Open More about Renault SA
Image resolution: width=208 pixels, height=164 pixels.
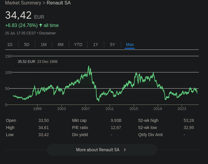[x=102, y=150]
